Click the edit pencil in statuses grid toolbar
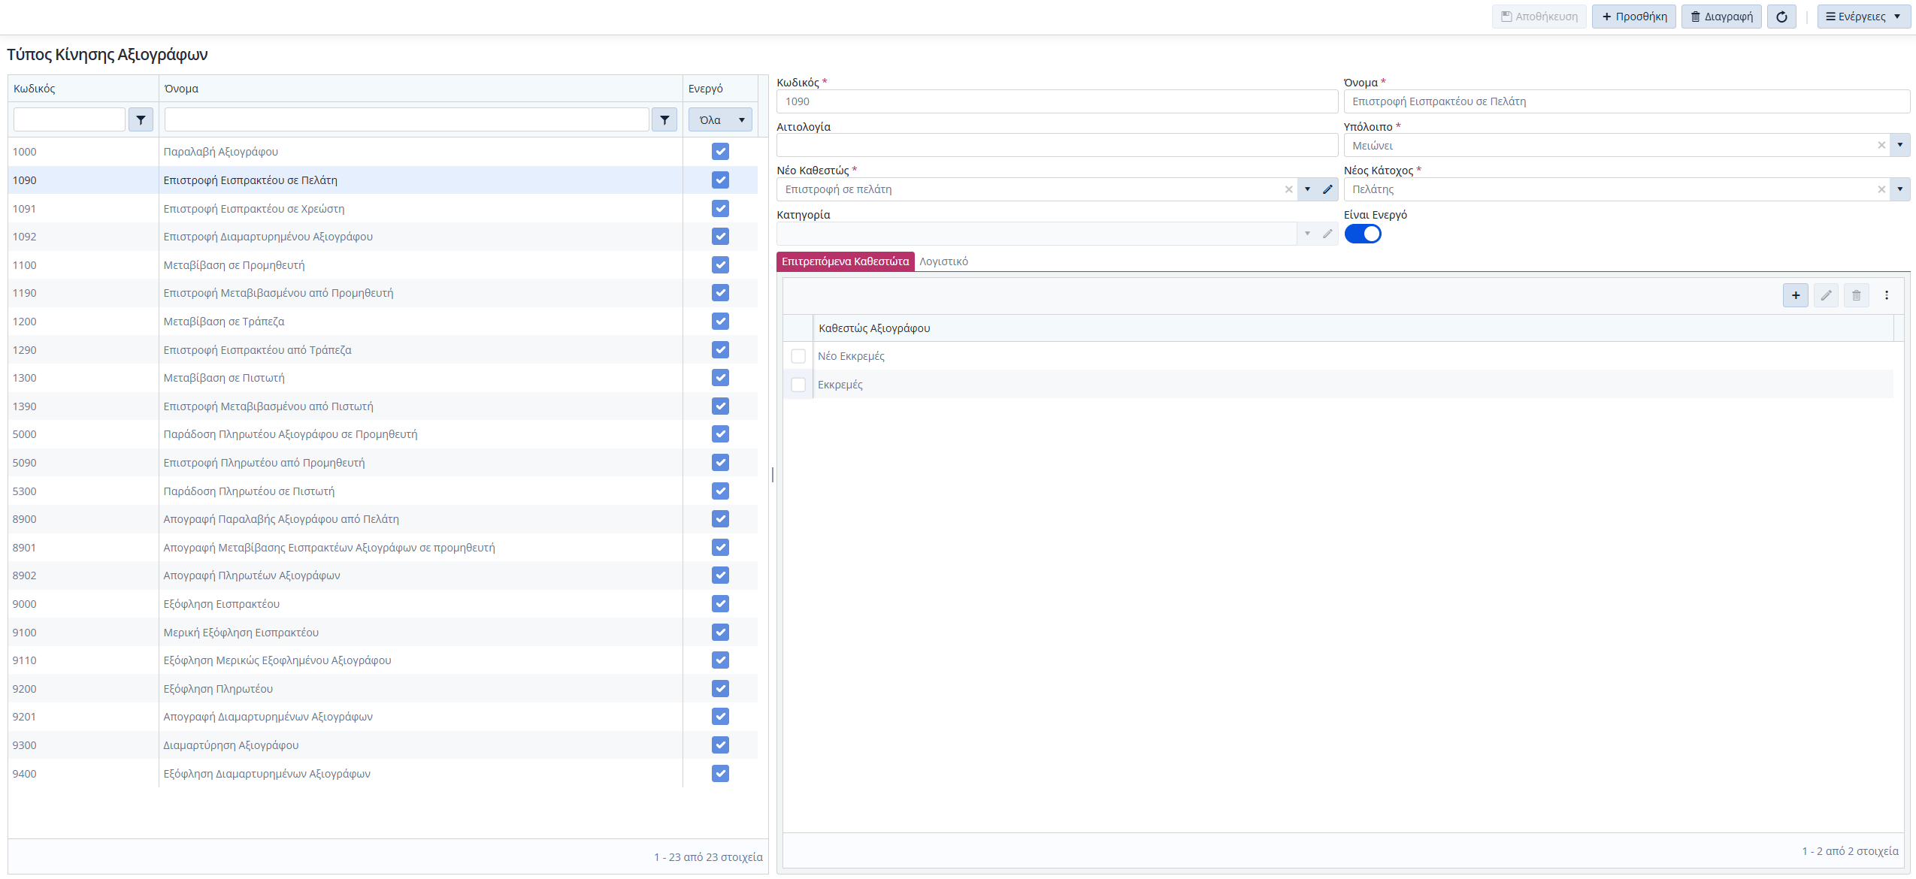The width and height of the screenshot is (1916, 879). (x=1826, y=295)
